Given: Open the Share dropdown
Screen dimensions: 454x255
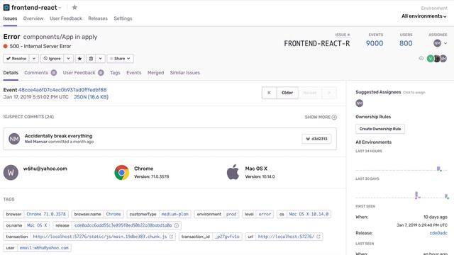Looking at the screenshot, I should [x=120, y=58].
